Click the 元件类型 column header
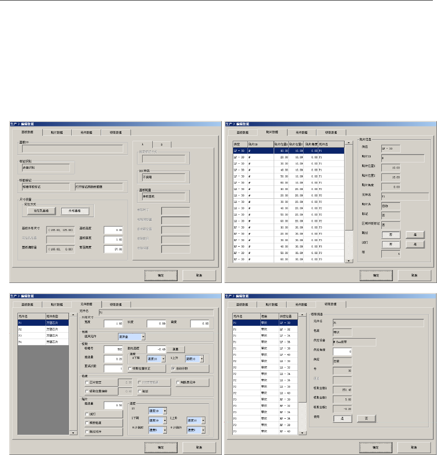 coord(57,317)
